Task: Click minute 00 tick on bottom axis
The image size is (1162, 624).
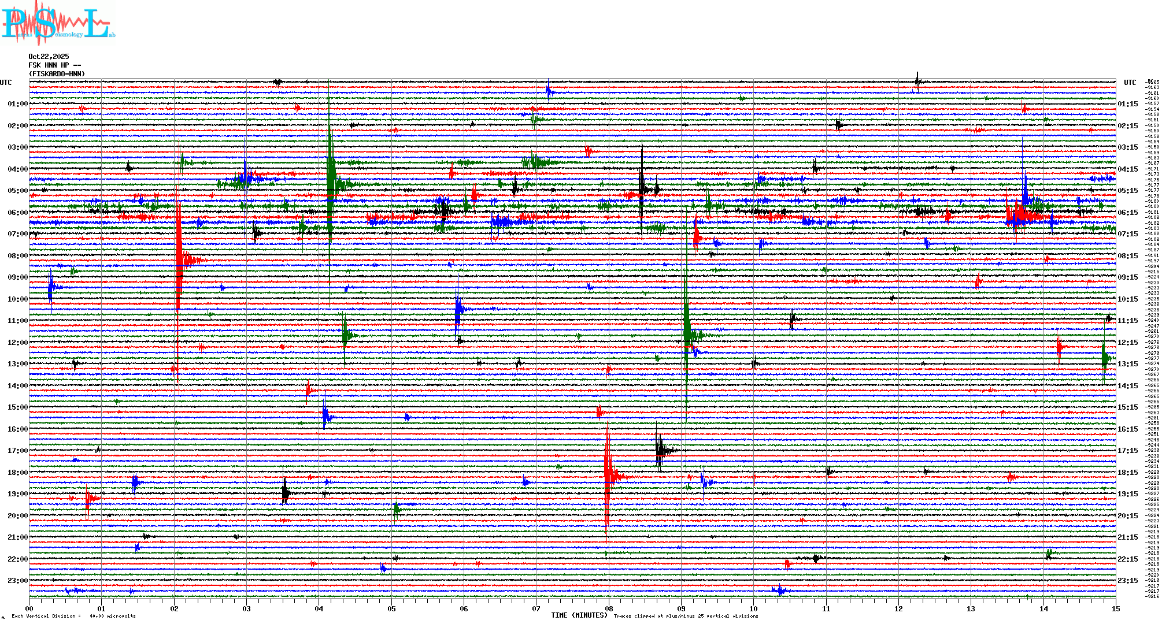Action: [x=29, y=608]
